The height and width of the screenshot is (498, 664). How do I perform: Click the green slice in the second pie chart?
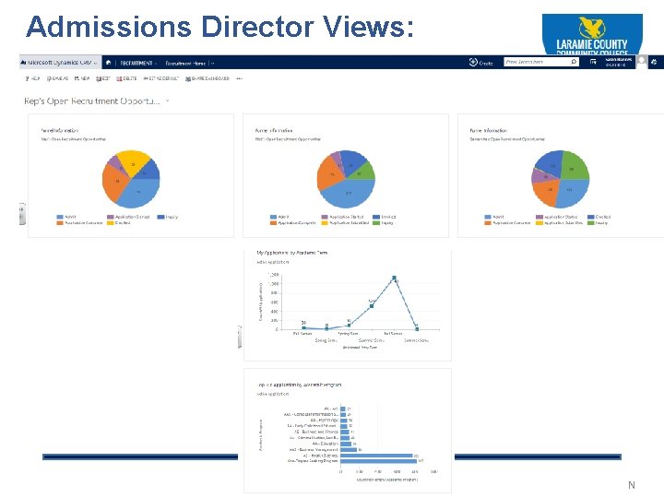click(x=364, y=172)
